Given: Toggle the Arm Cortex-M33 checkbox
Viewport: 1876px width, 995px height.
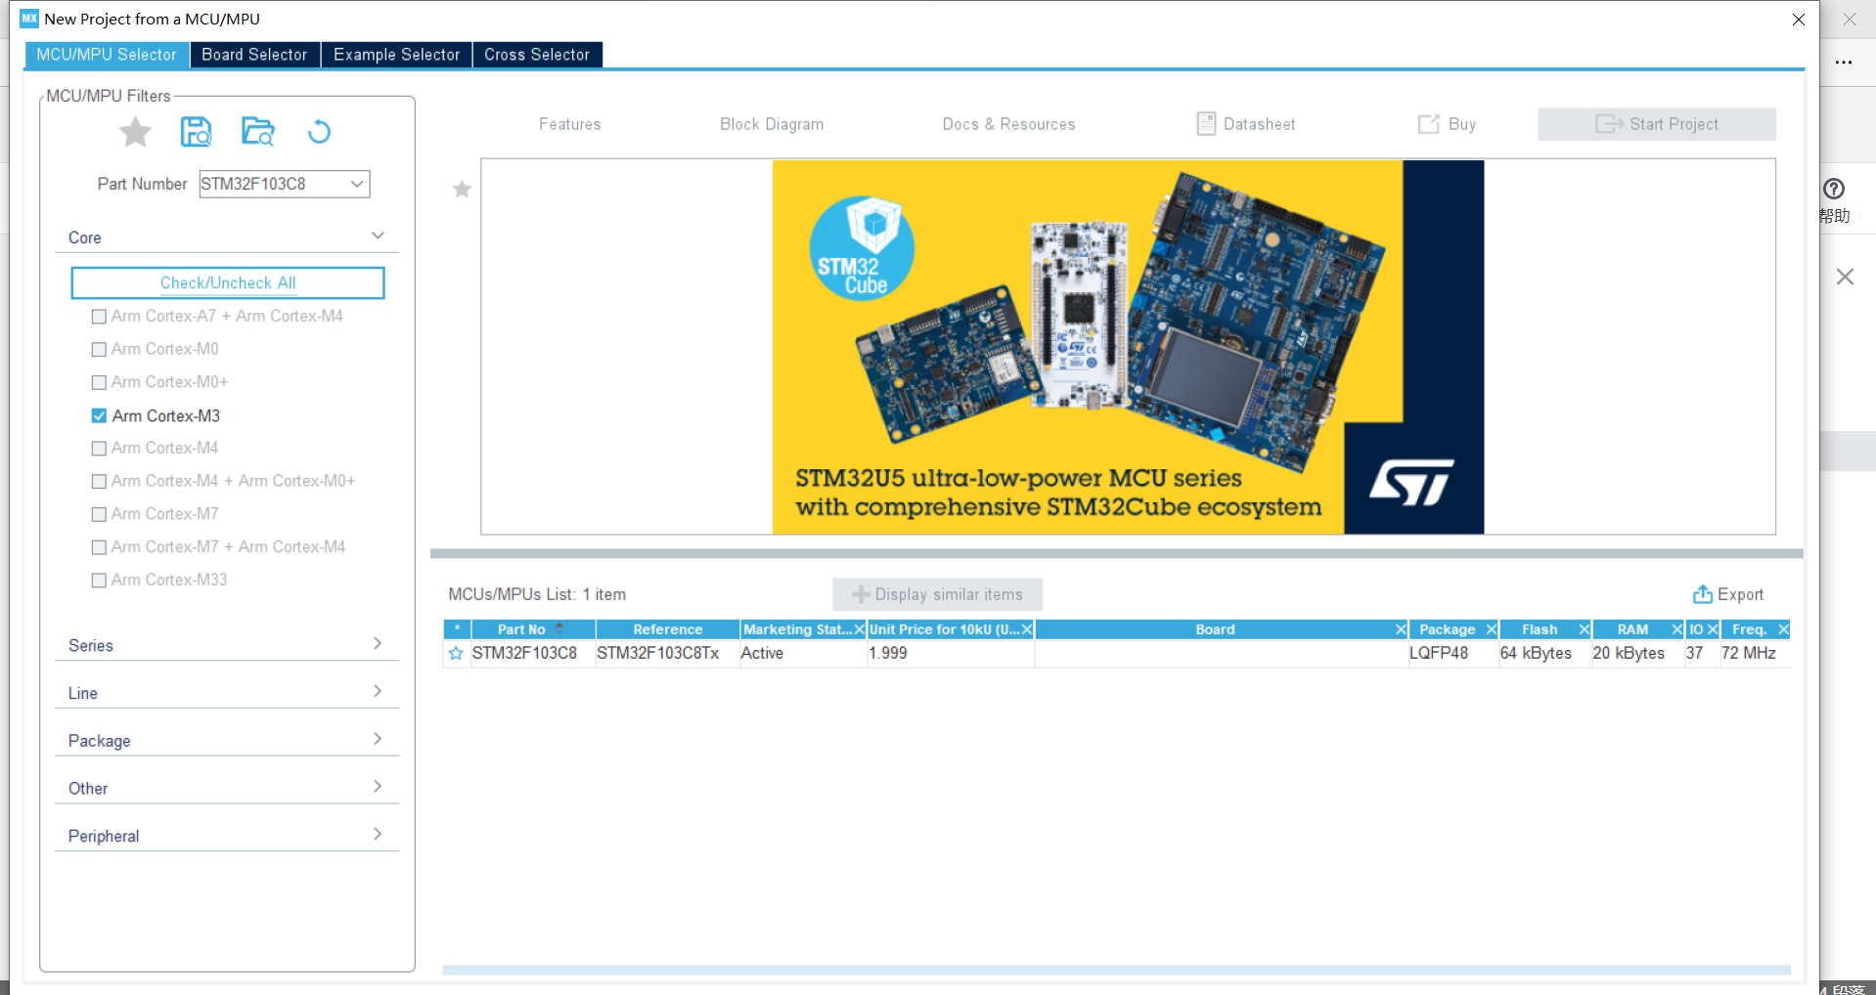Looking at the screenshot, I should coord(99,581).
